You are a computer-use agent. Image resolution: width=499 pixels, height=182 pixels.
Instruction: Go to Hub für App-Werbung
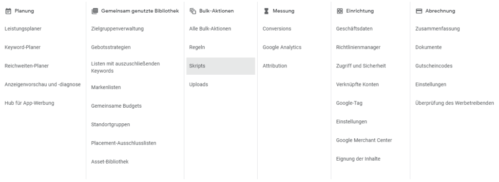pos(29,103)
